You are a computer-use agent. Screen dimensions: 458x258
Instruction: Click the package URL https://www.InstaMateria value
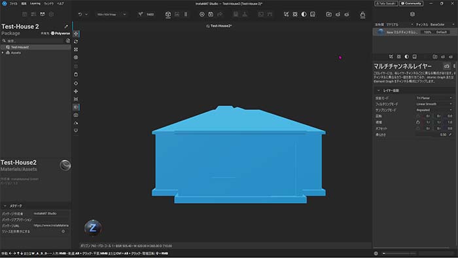point(51,225)
